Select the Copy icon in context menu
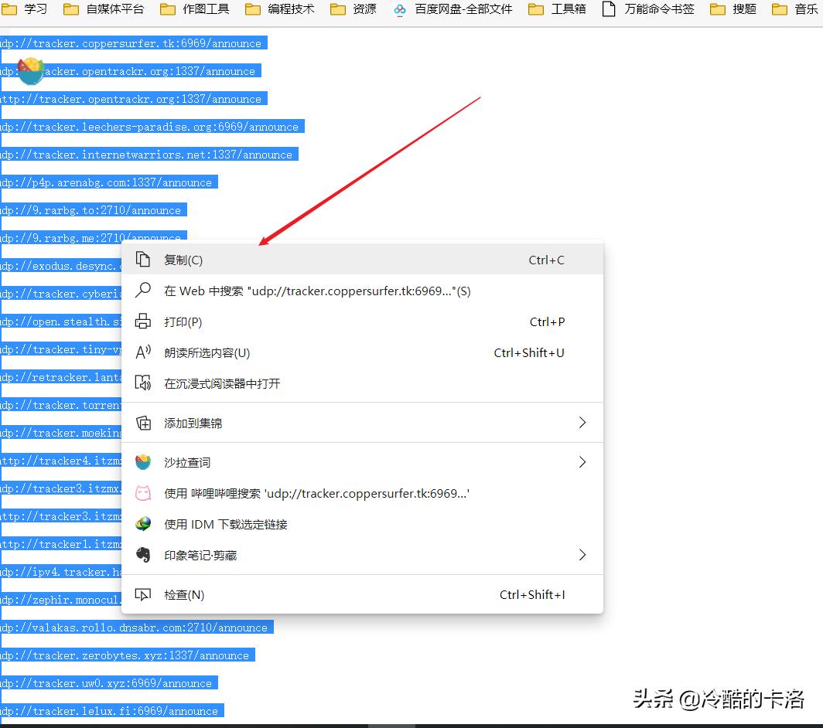The height and width of the screenshot is (728, 823). pyautogui.click(x=143, y=260)
